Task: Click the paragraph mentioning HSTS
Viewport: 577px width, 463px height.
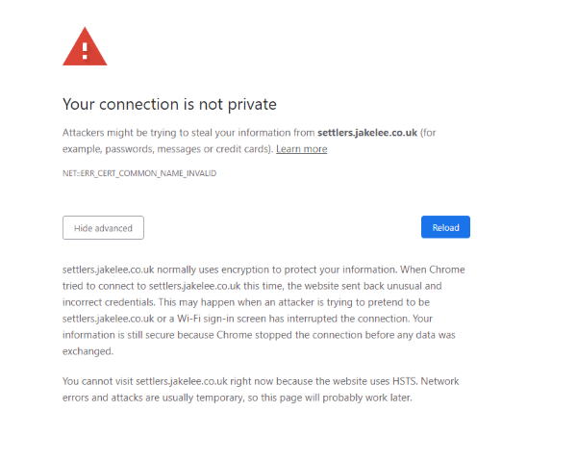Action: [261, 389]
